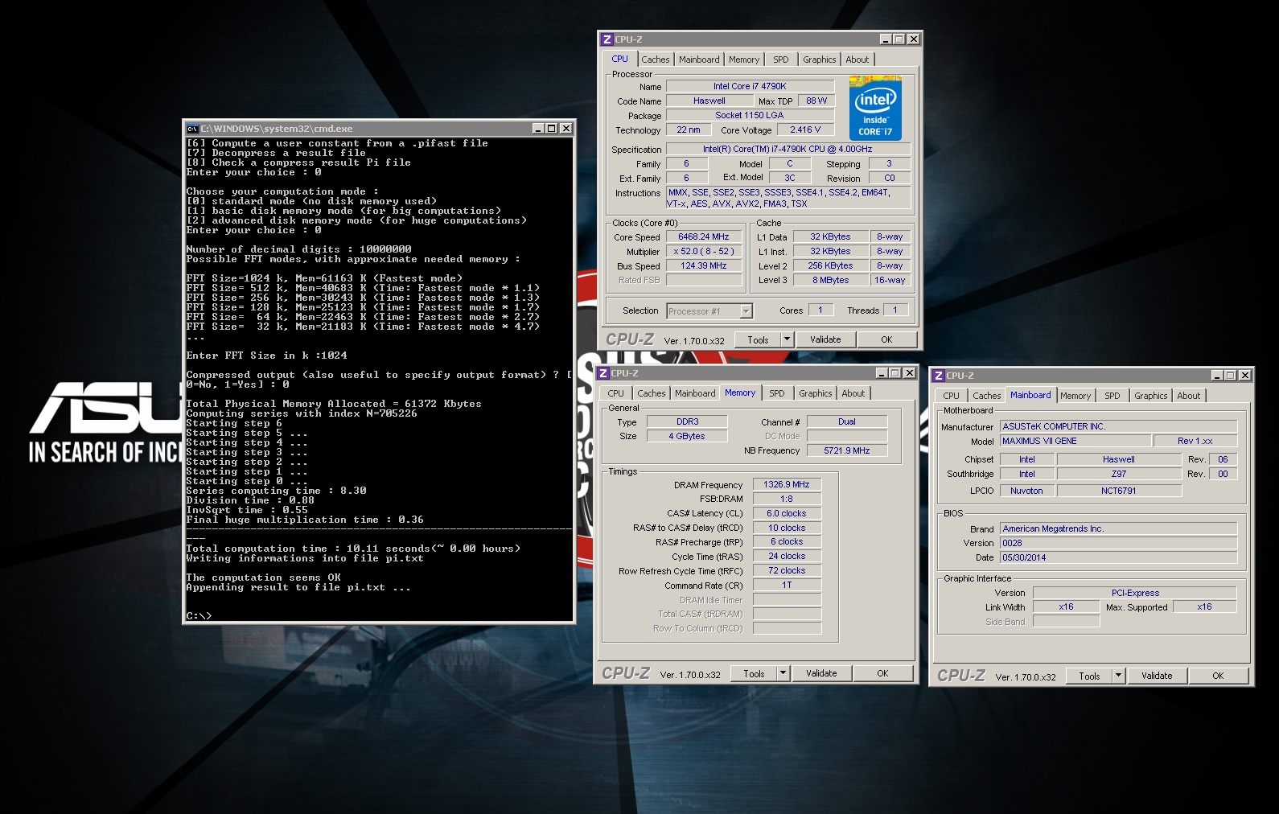Open the Tools dropdown arrow in the Memory window

coord(783,673)
